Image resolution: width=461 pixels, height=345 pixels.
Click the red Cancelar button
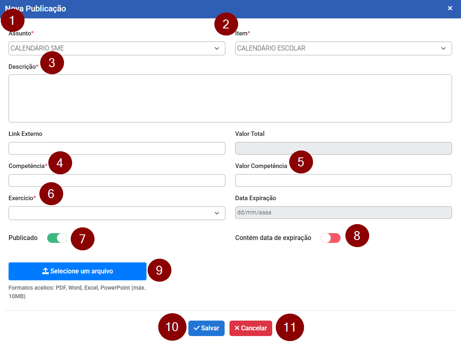coord(251,328)
